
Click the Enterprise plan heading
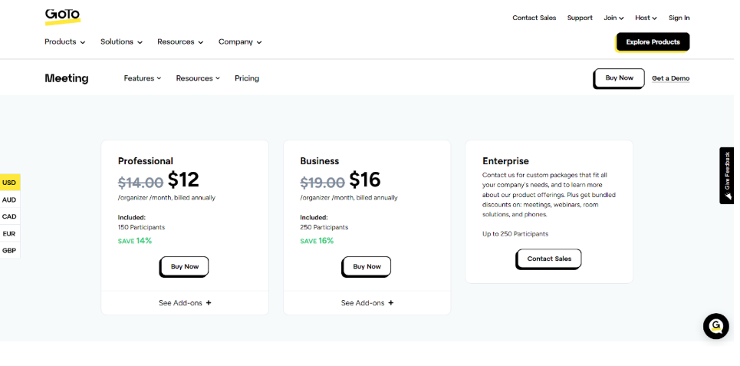pos(505,161)
